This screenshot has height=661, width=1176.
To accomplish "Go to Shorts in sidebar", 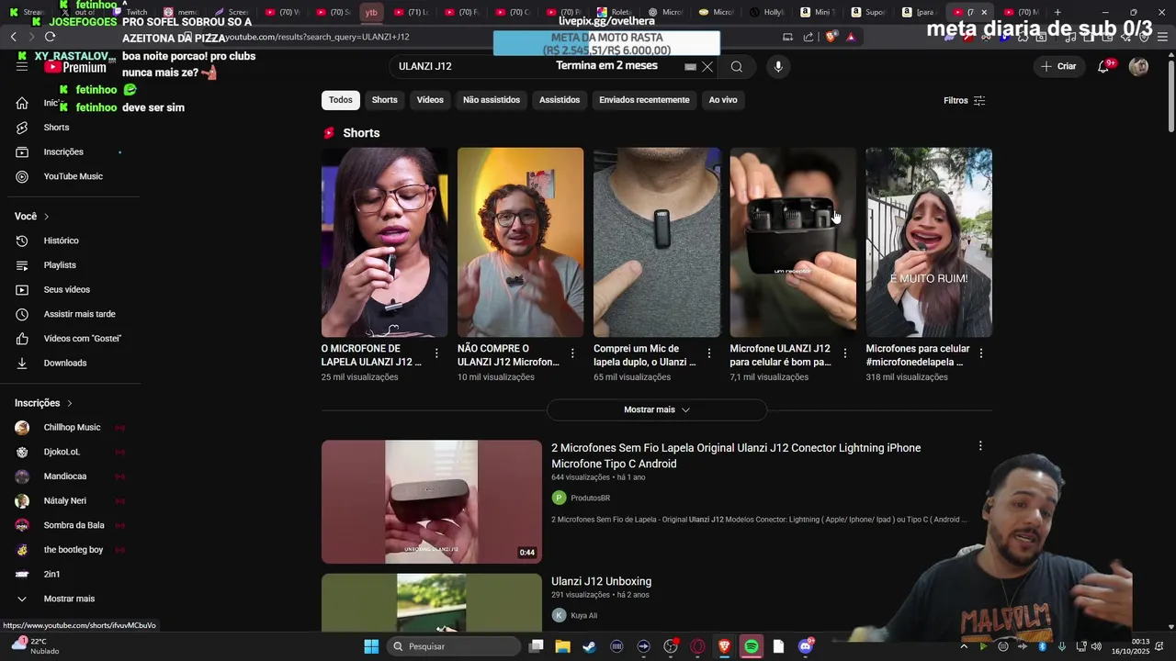I will click(x=56, y=128).
